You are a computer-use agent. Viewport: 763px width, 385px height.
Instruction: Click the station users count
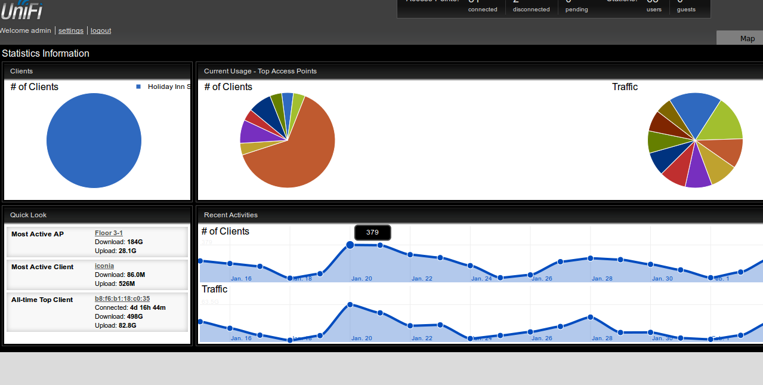pos(653,2)
